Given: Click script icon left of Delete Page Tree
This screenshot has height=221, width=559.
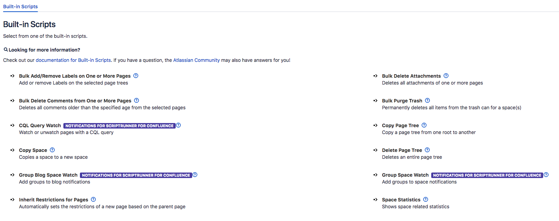Looking at the screenshot, I should [x=375, y=150].
